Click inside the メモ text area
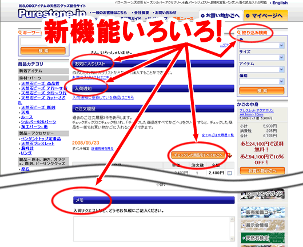The image size is (303, 247). (x=151, y=229)
